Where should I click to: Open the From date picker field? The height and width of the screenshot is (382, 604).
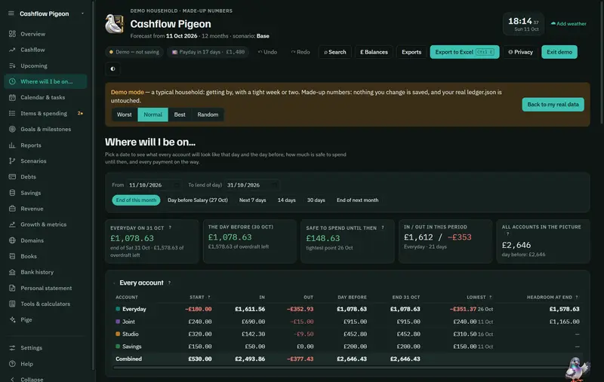click(x=154, y=185)
